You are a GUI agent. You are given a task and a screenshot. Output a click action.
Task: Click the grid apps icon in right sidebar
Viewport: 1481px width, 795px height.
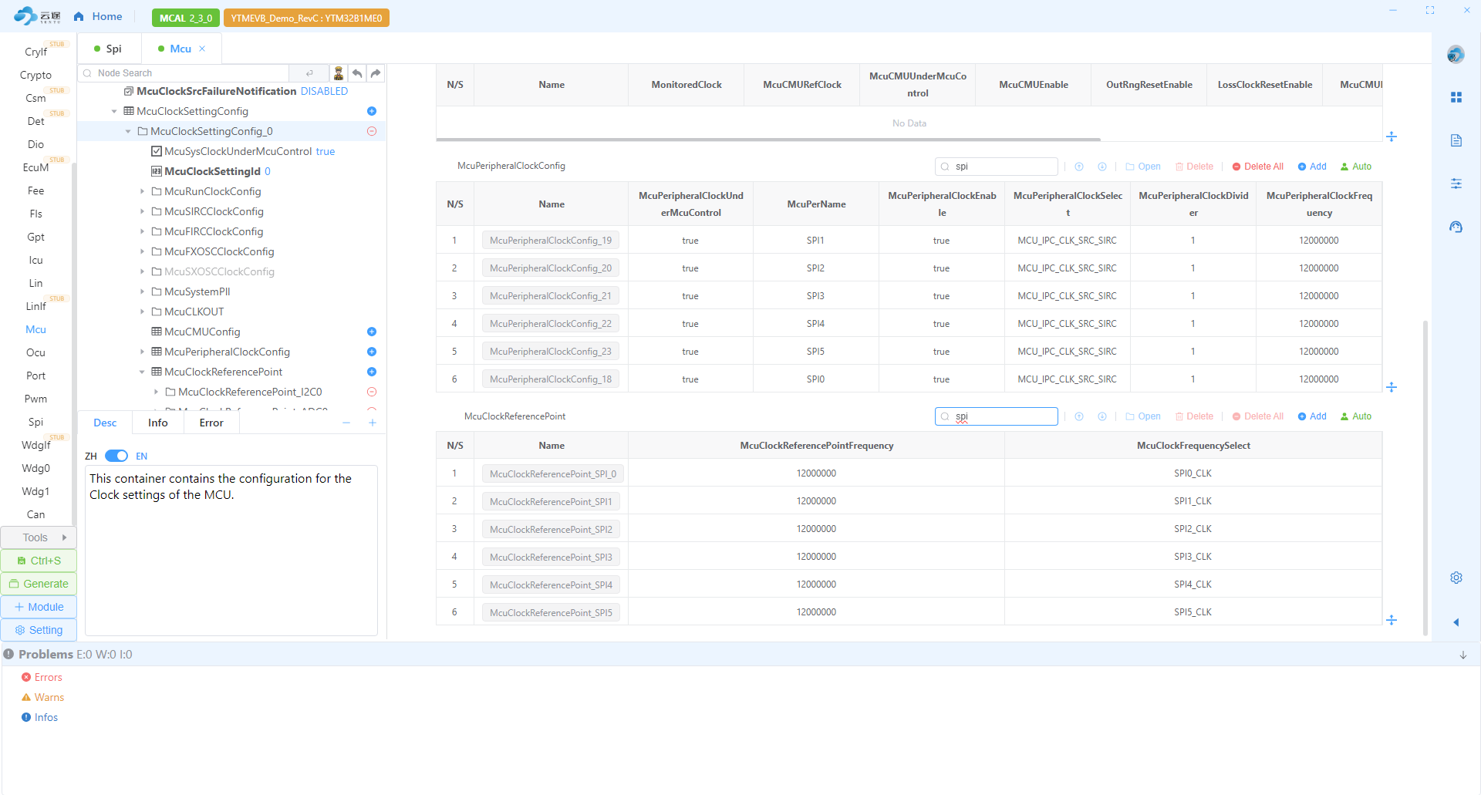pos(1456,97)
